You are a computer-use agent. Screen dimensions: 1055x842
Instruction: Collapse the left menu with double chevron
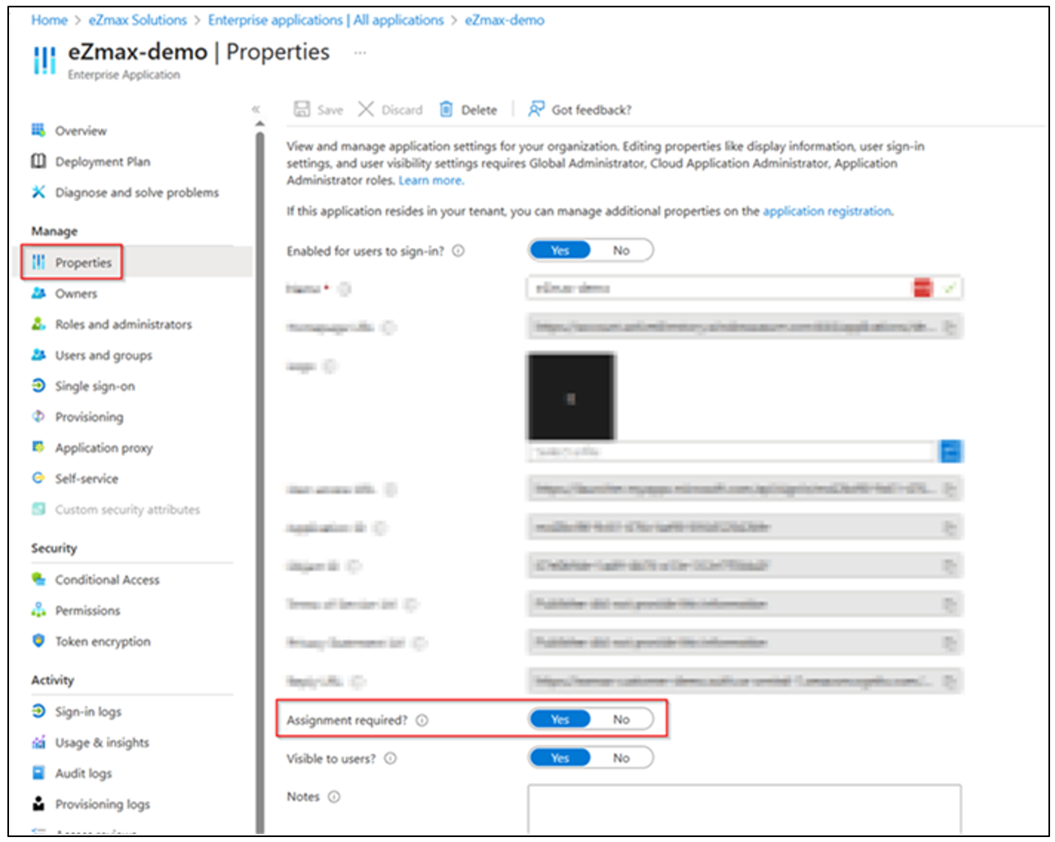point(255,109)
